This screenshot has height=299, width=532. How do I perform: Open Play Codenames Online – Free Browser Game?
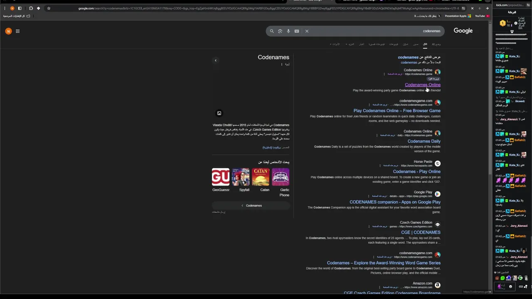(397, 111)
